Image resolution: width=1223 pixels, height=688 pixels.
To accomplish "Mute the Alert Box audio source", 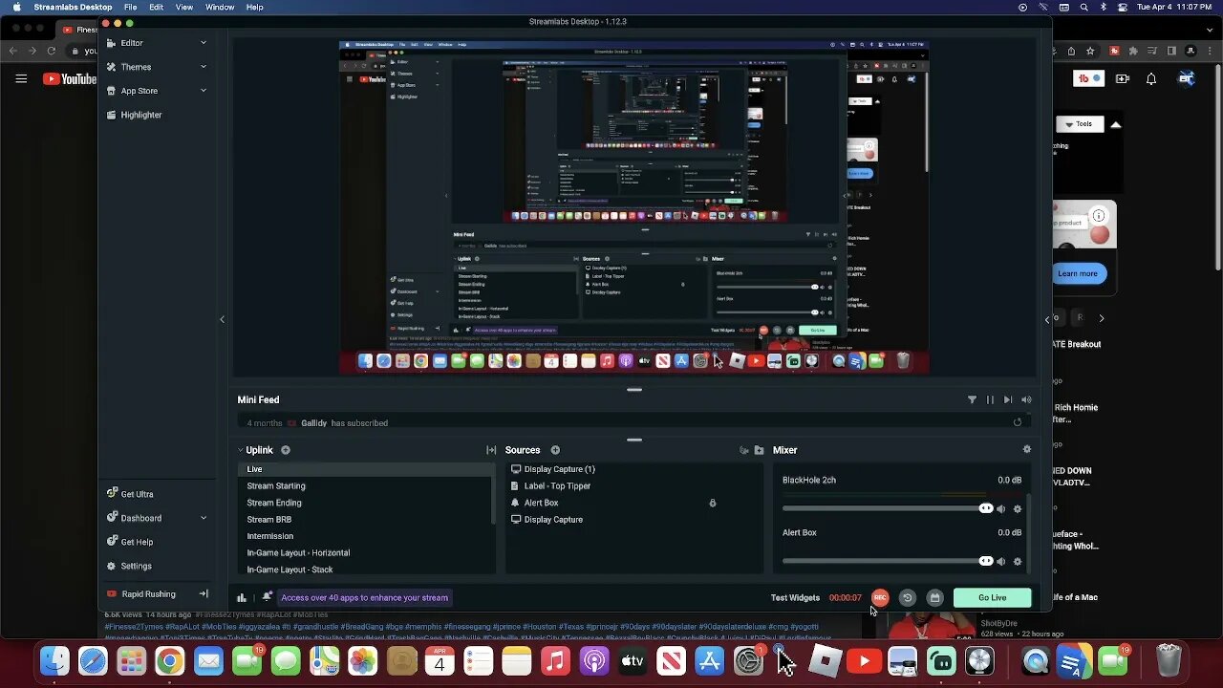I will pos(1000,562).
